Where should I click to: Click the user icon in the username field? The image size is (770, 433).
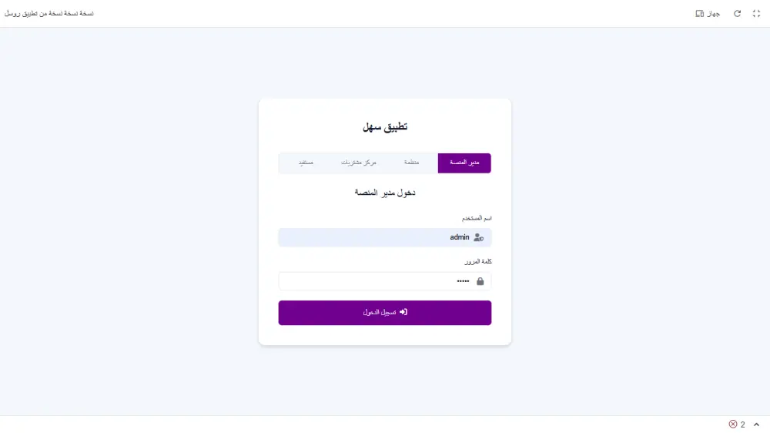pyautogui.click(x=479, y=237)
